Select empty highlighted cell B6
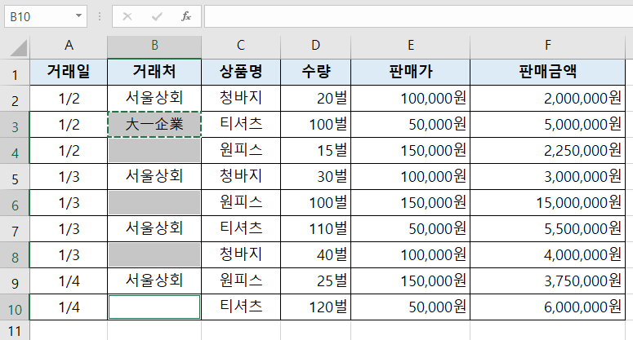 pyautogui.click(x=154, y=203)
